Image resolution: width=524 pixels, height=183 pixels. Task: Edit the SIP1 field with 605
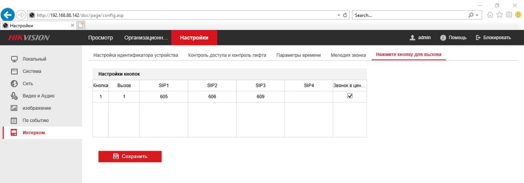[x=164, y=97]
